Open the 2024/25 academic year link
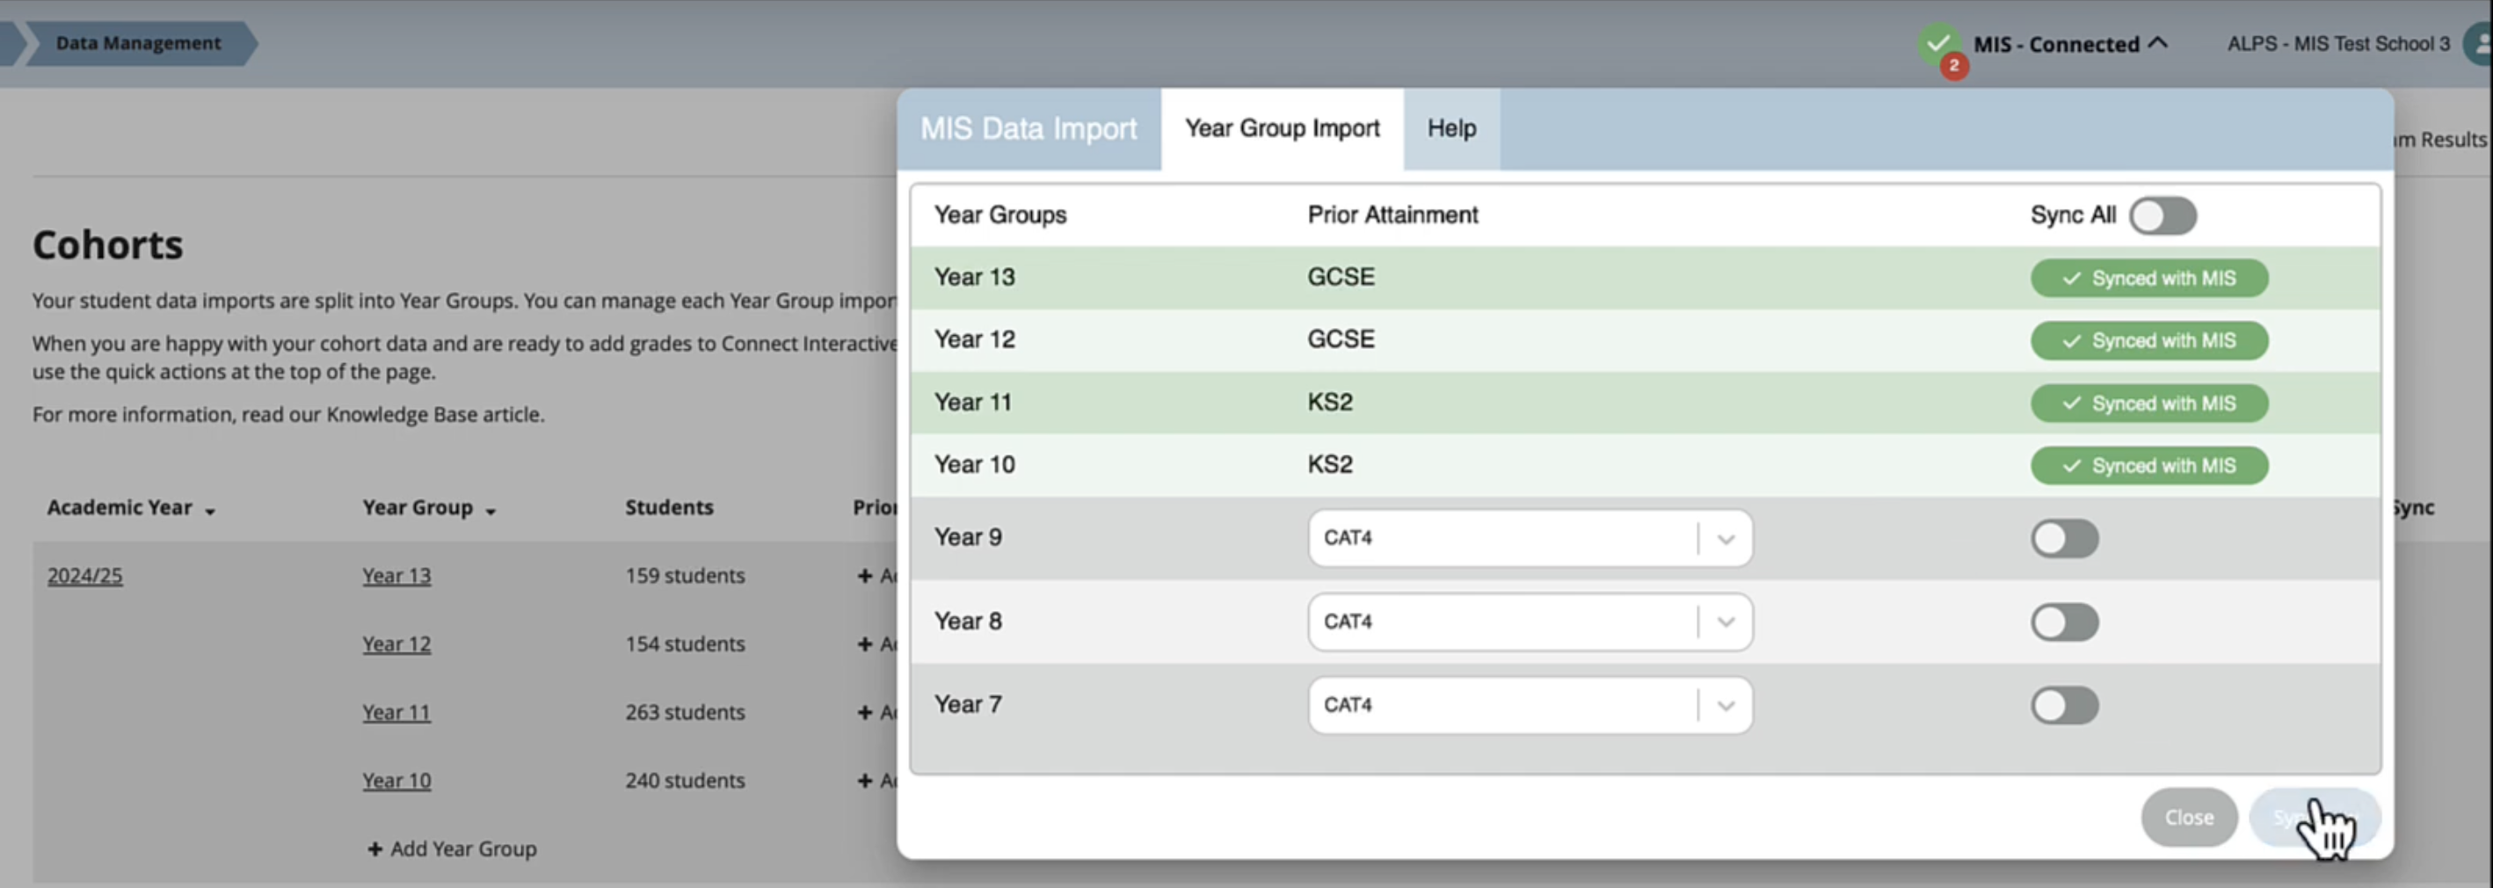Image resolution: width=2493 pixels, height=888 pixels. click(85, 575)
